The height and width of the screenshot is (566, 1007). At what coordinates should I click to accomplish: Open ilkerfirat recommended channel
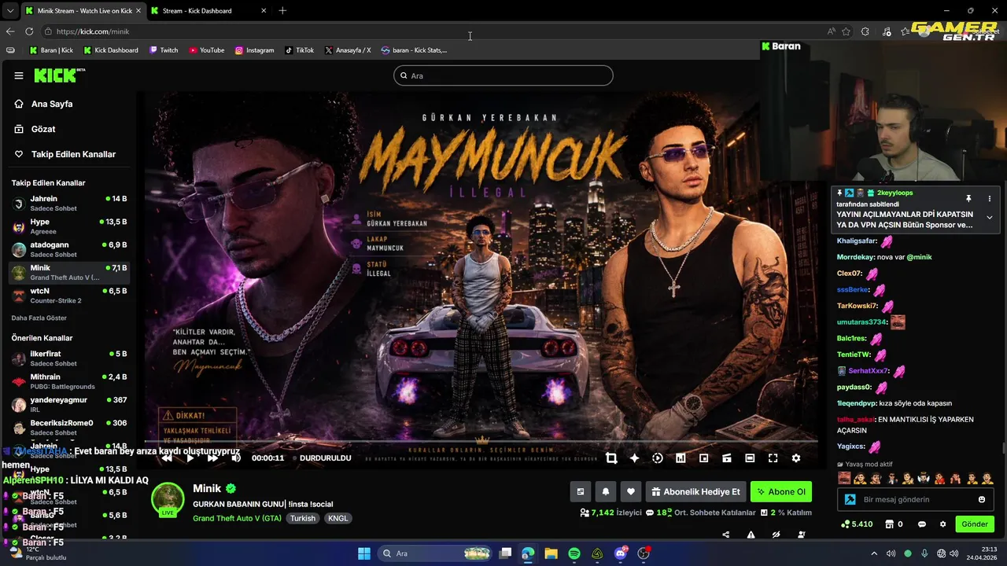pyautogui.click(x=69, y=358)
